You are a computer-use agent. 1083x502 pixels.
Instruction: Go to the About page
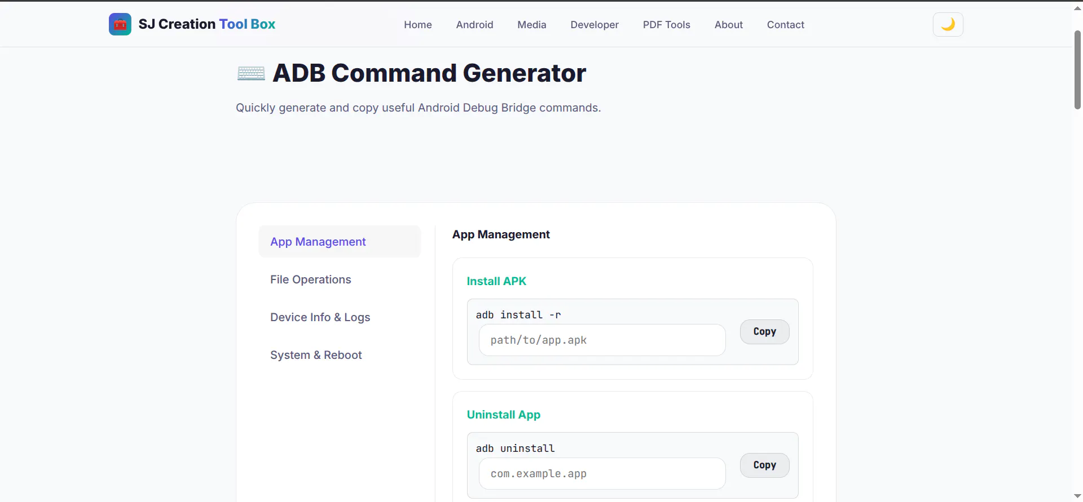(x=729, y=25)
